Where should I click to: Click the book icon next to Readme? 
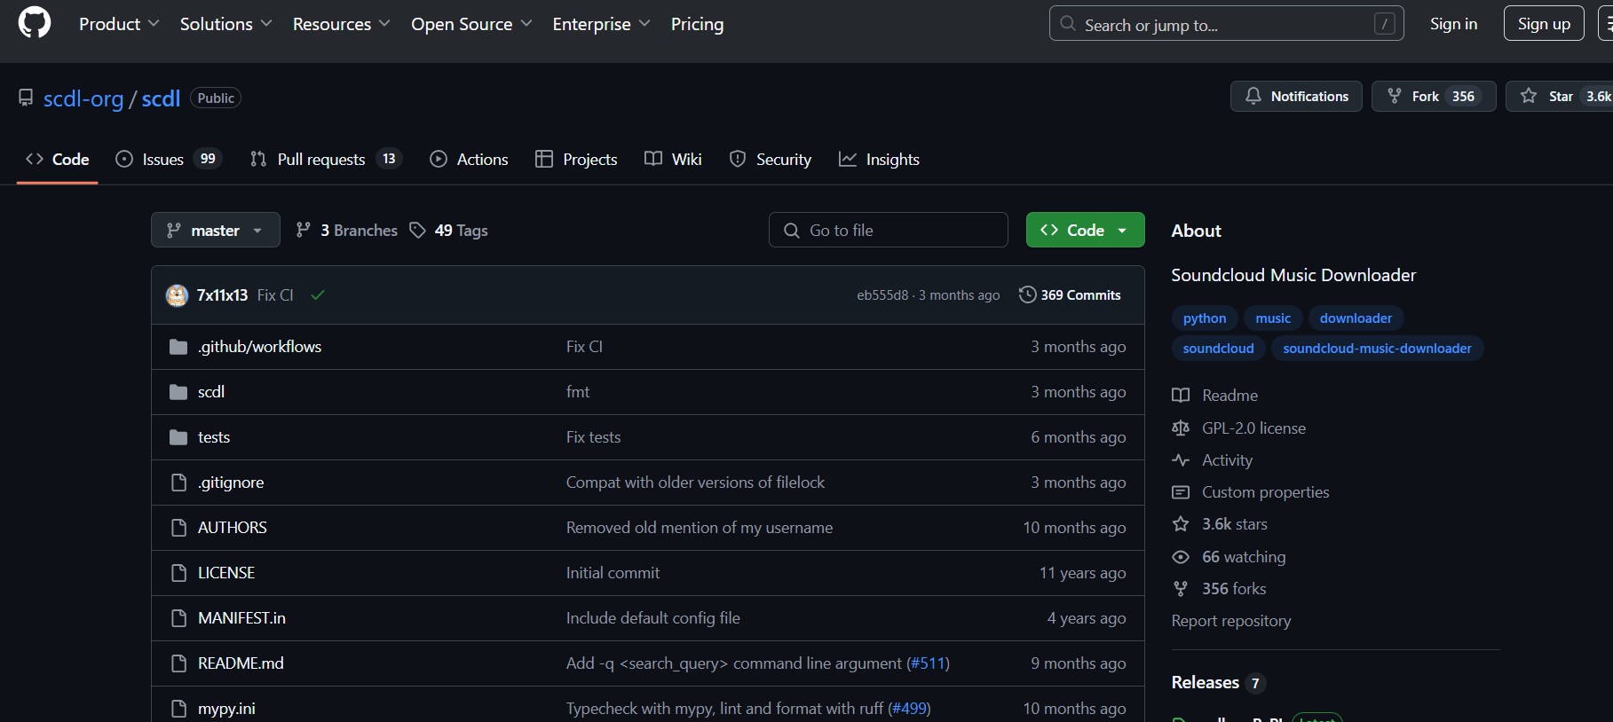pos(1181,396)
